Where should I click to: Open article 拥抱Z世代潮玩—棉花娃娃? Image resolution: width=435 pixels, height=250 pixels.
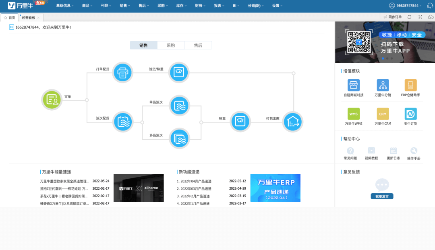click(64, 189)
